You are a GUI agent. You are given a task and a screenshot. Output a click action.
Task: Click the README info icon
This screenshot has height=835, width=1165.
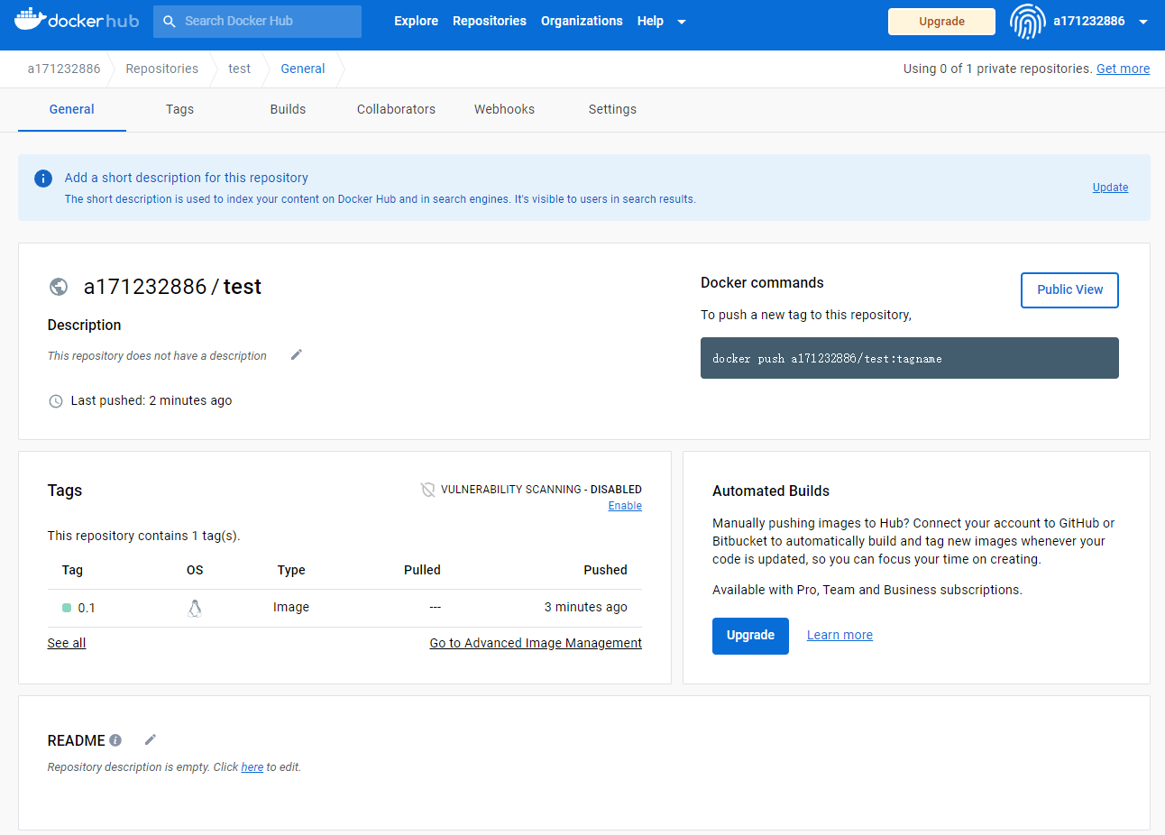(x=115, y=740)
